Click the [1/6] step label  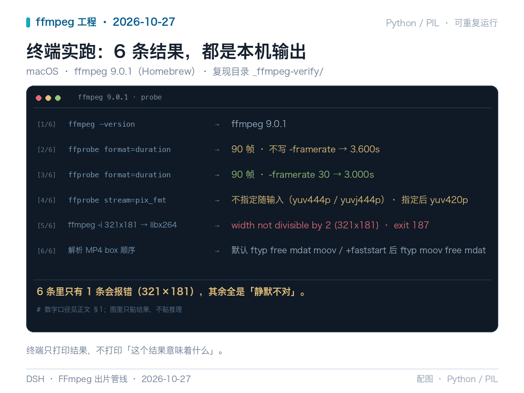pos(46,124)
